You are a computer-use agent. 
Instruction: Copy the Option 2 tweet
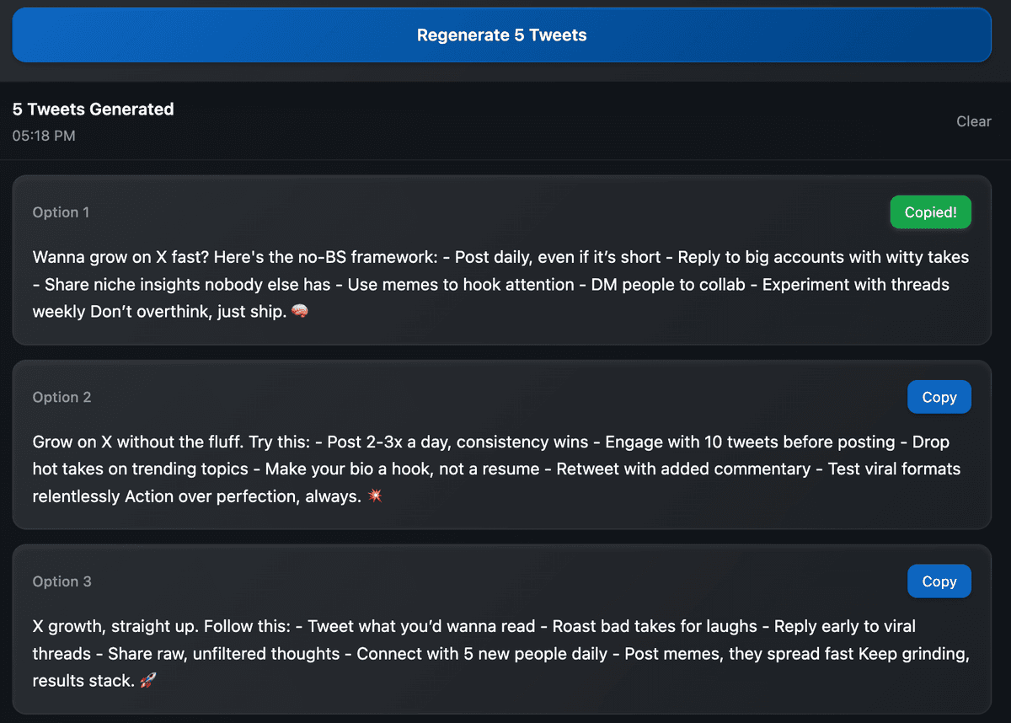tap(939, 397)
